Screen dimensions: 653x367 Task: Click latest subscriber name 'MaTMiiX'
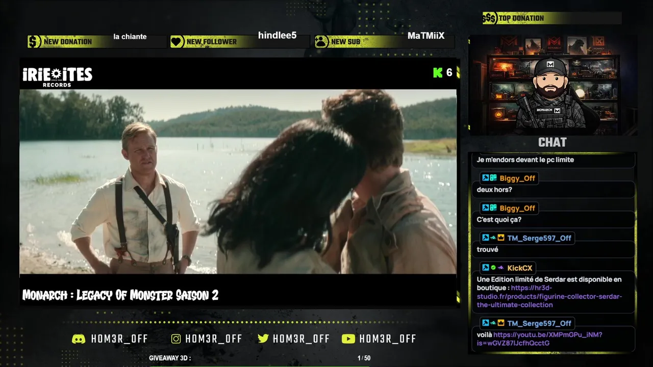pos(426,36)
